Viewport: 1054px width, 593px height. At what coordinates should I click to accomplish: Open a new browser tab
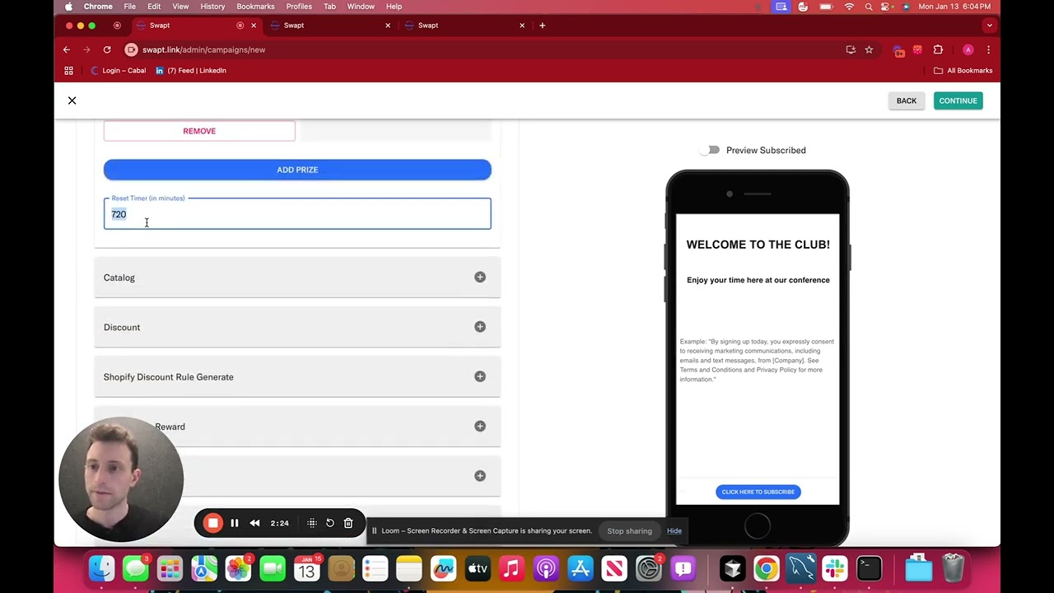coord(542,26)
